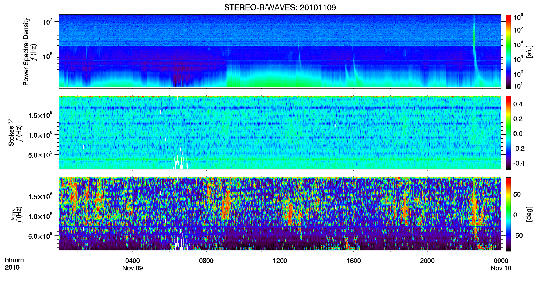This screenshot has width=560, height=288.
Task: Click the φRTN degrees colorbar
Action: pyautogui.click(x=508, y=214)
